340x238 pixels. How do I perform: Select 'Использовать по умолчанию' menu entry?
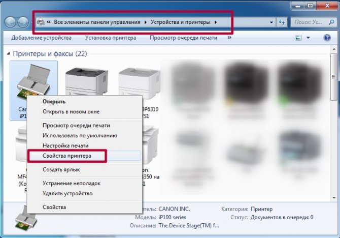click(80, 136)
